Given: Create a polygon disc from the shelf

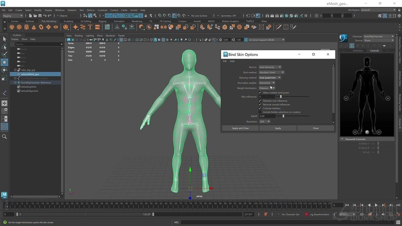Looking at the screenshot, I should [55, 27].
